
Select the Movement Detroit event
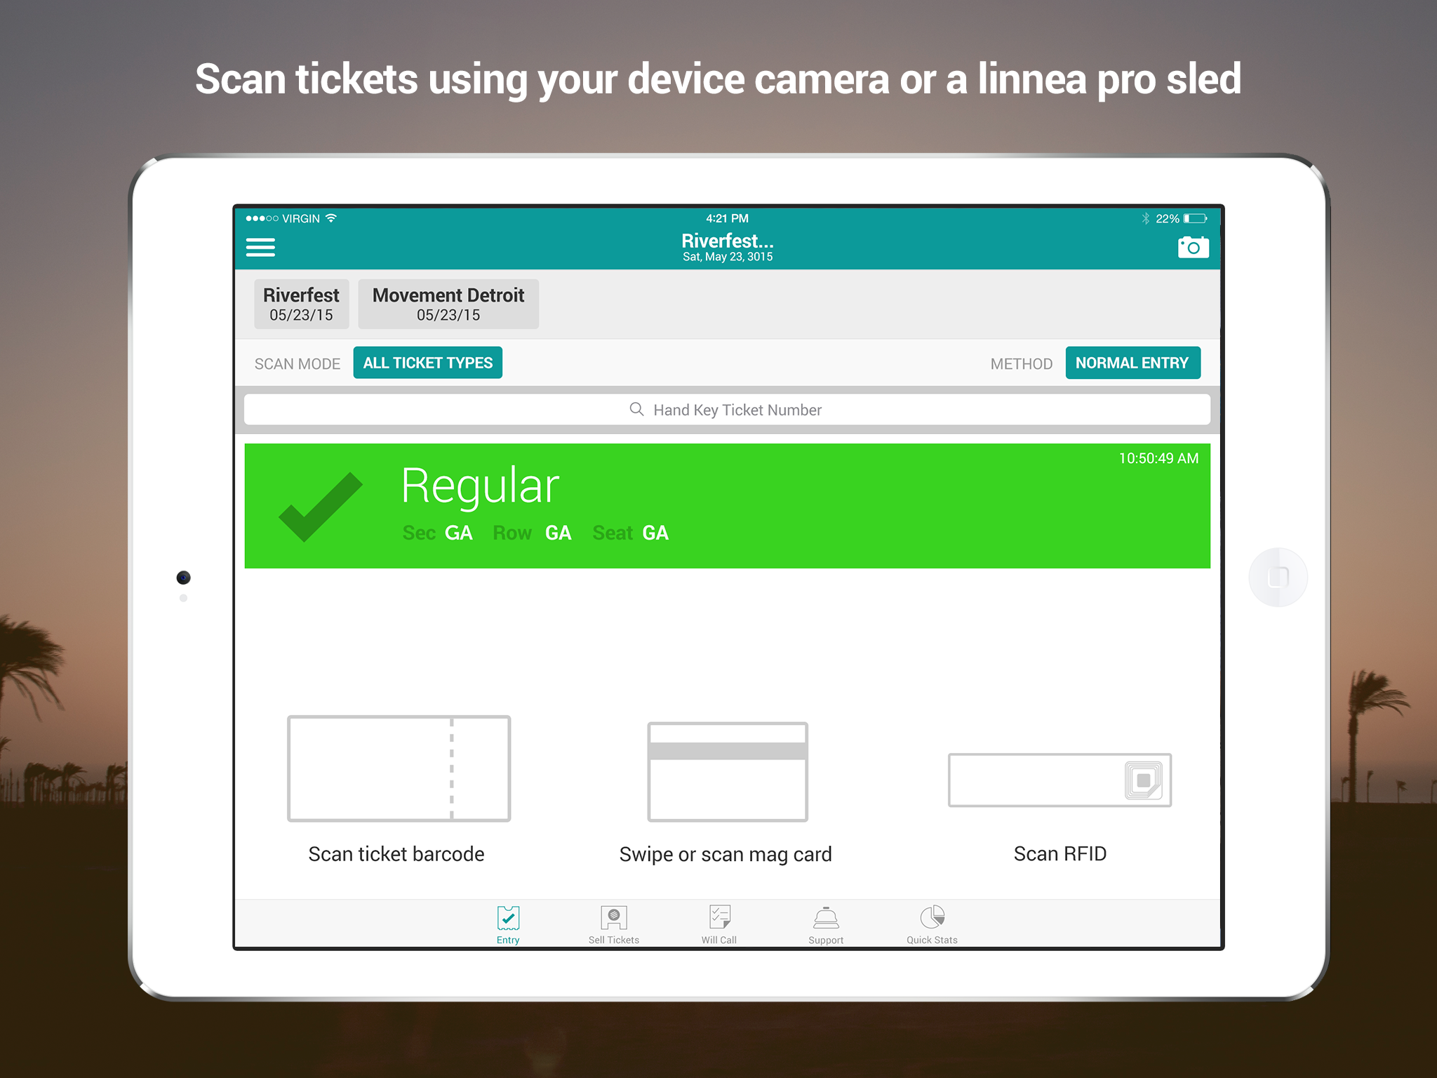(x=448, y=304)
